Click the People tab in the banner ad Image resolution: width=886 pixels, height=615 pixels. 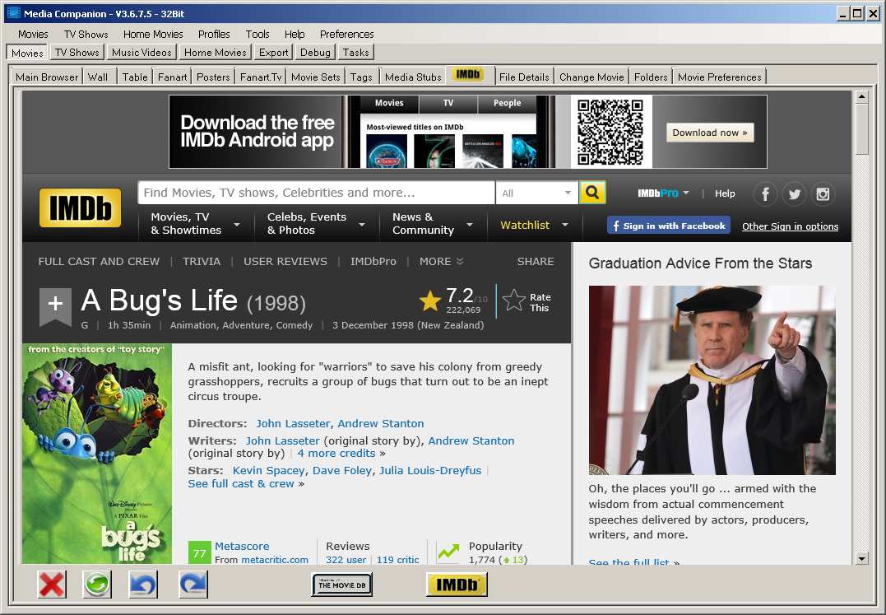[x=507, y=103]
